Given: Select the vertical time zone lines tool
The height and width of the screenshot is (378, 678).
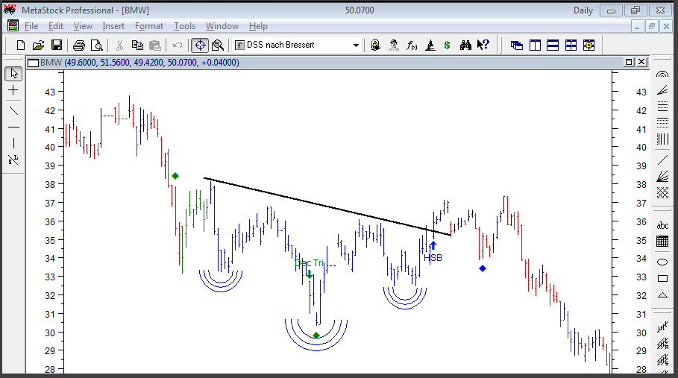Looking at the screenshot, I should [x=662, y=139].
